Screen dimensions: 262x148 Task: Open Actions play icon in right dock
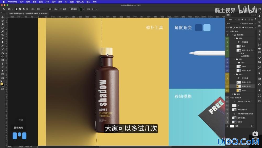(x=259, y=73)
